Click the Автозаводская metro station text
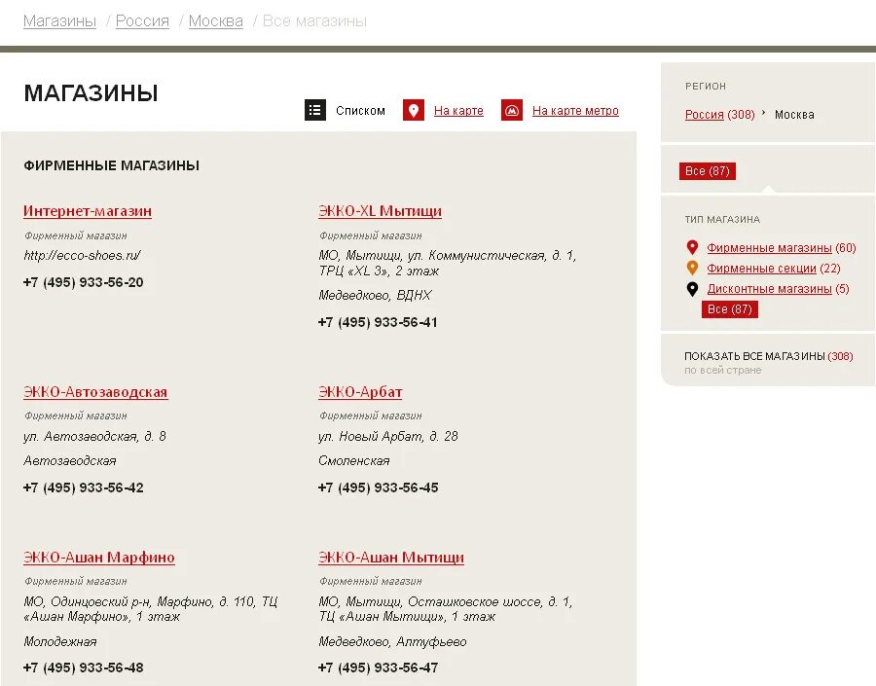 pos(70,461)
